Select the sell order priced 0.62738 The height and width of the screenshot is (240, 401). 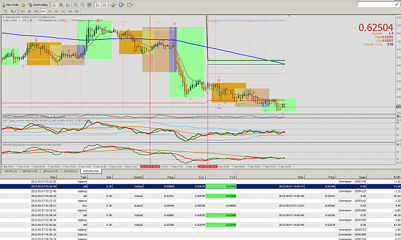pos(200,225)
